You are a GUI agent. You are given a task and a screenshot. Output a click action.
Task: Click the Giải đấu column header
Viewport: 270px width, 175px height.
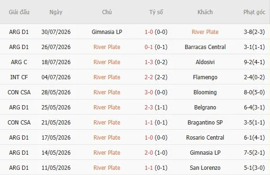[19, 12]
